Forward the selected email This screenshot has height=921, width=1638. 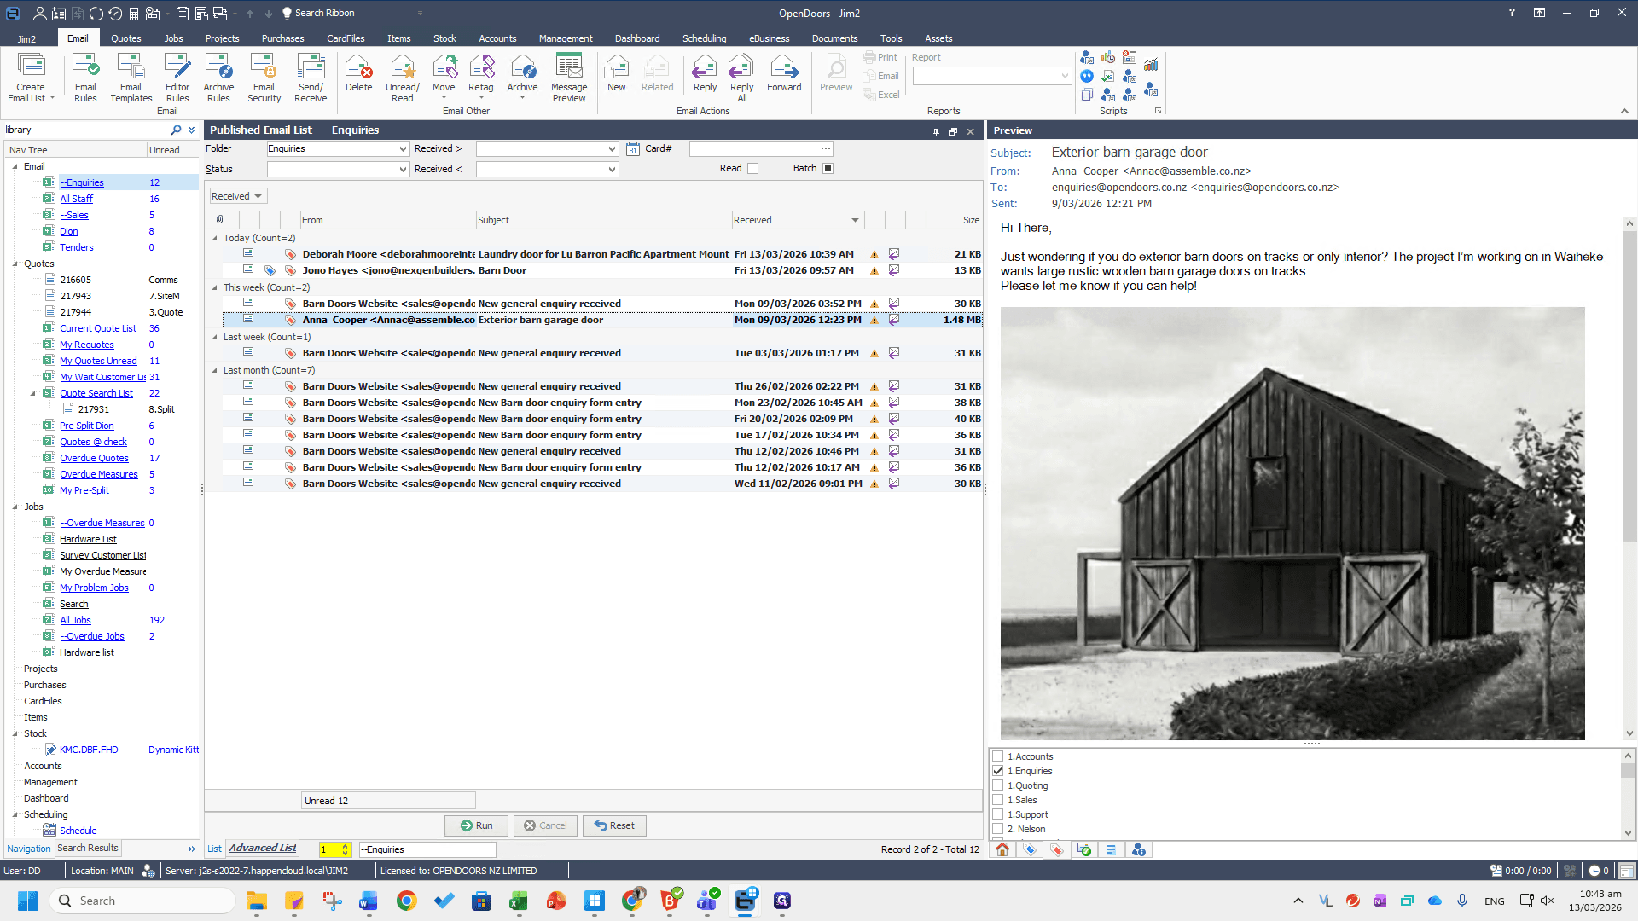[784, 72]
